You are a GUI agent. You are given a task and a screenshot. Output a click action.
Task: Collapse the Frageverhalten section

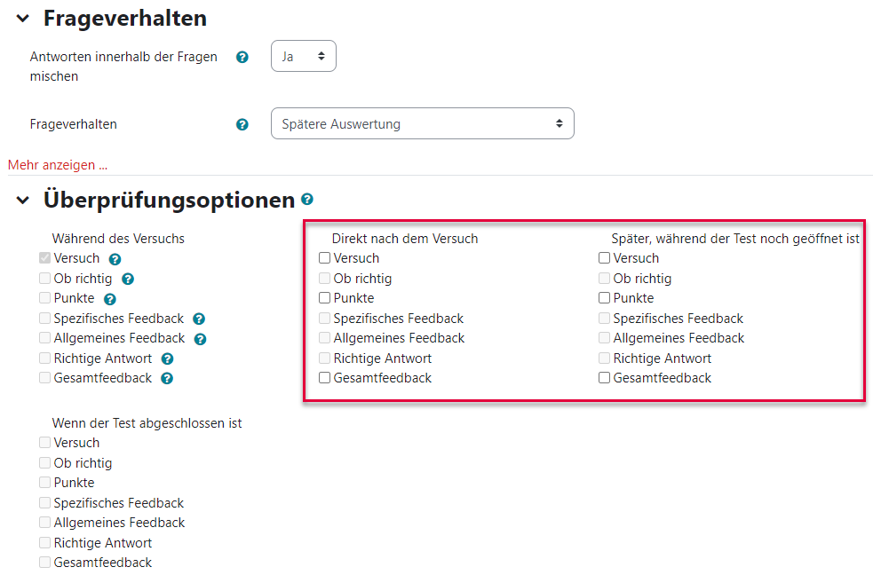(x=23, y=19)
